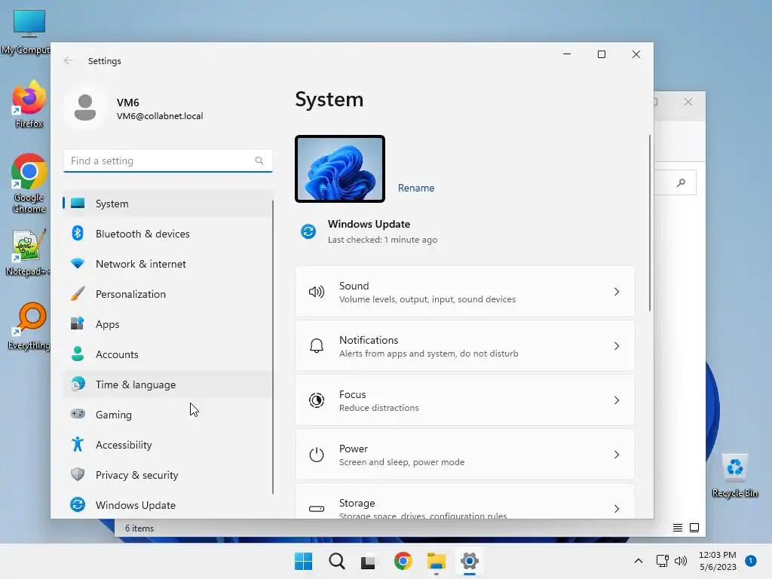This screenshot has width=772, height=579.
Task: Click the desktop wallpaper thumbnail
Action: (340, 169)
